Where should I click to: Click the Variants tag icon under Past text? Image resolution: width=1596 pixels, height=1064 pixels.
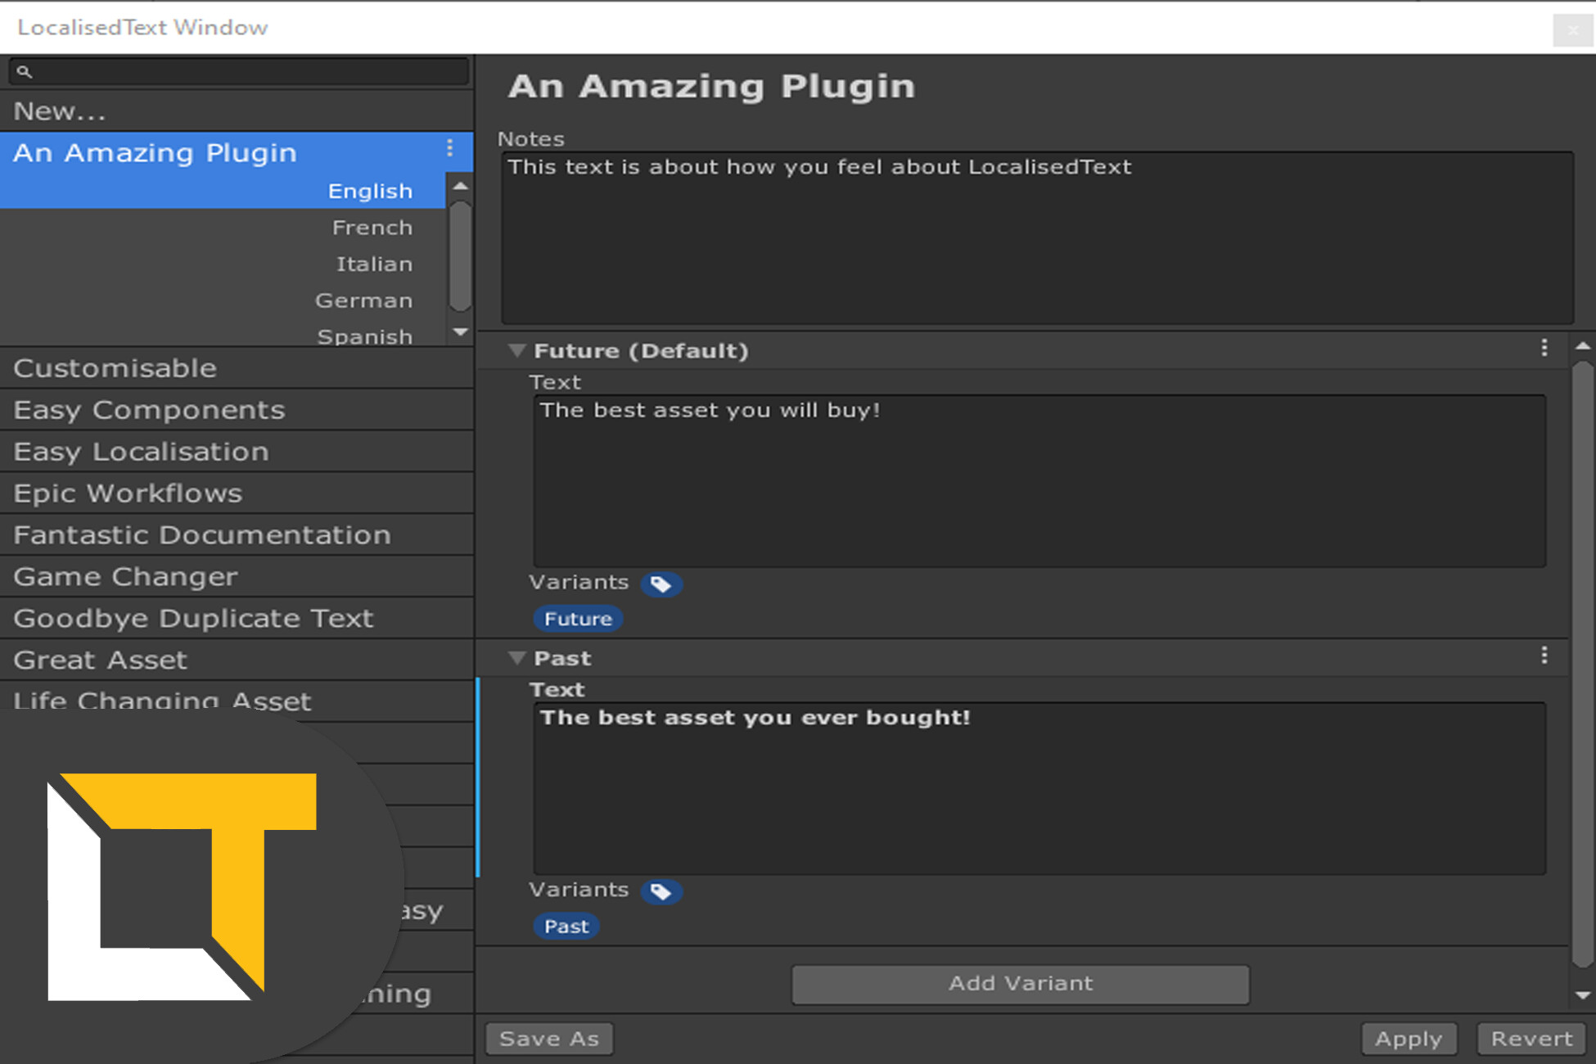pyautogui.click(x=661, y=891)
